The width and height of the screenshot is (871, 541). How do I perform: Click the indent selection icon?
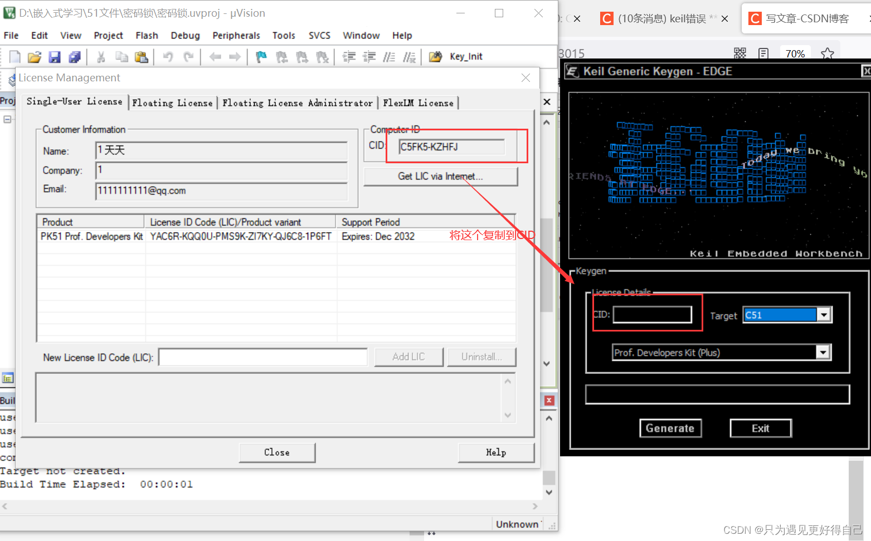click(349, 57)
